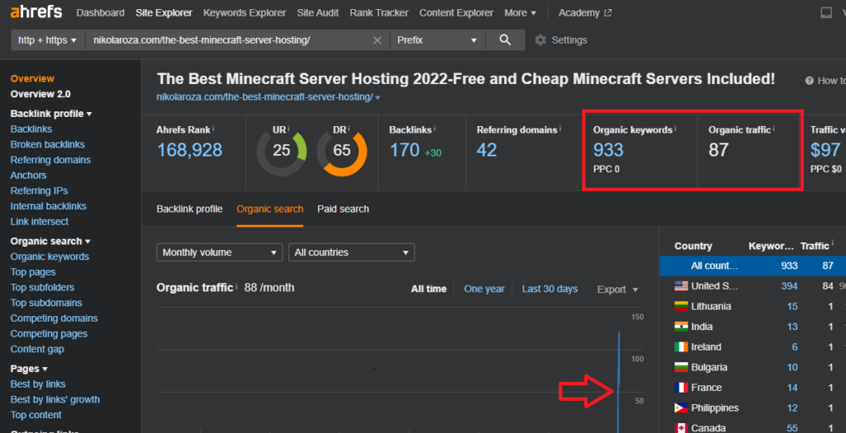Go to Keywords Explorer
This screenshot has height=433, width=846.
245,12
